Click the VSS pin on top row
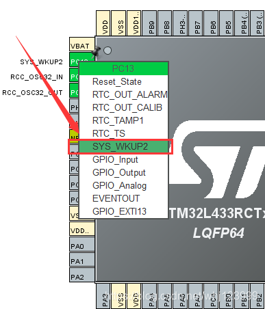 [x=118, y=23]
